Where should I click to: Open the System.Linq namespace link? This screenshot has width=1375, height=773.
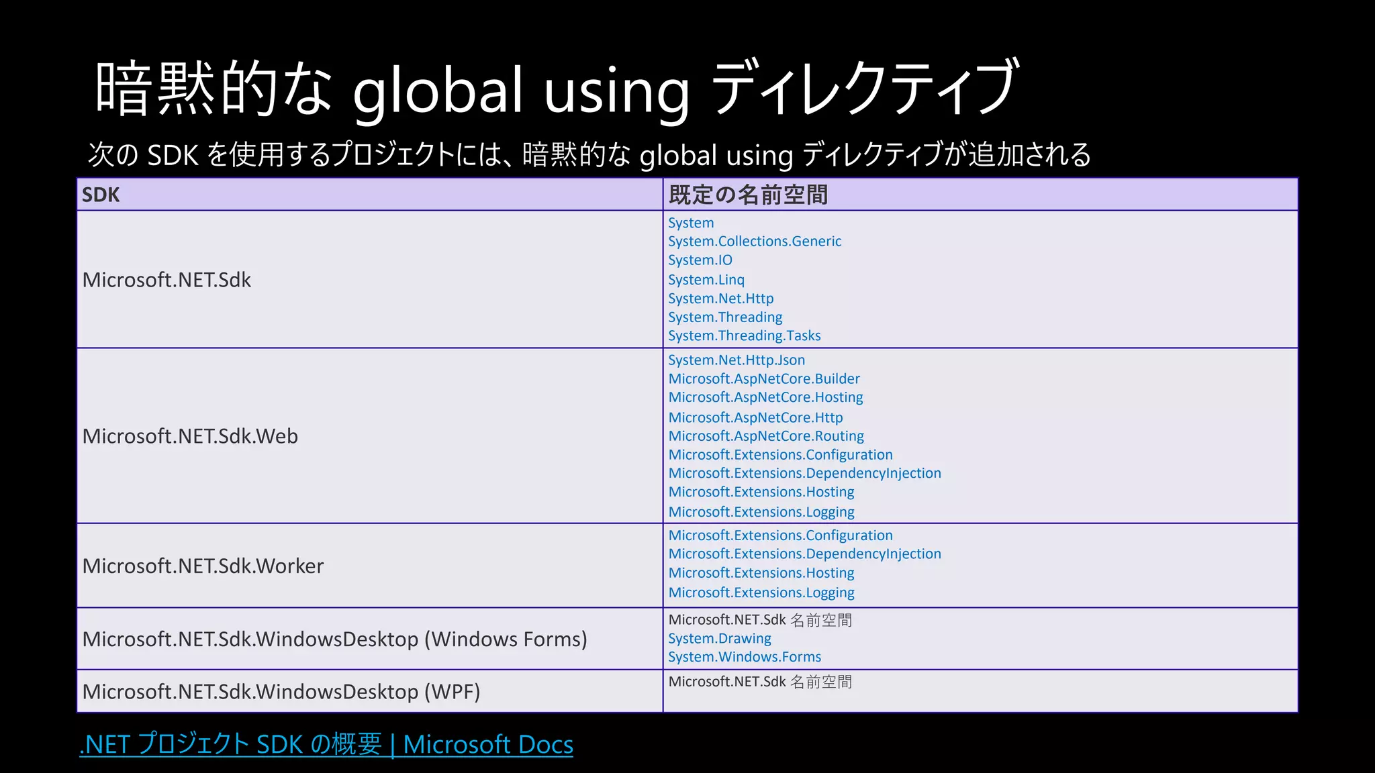706,280
